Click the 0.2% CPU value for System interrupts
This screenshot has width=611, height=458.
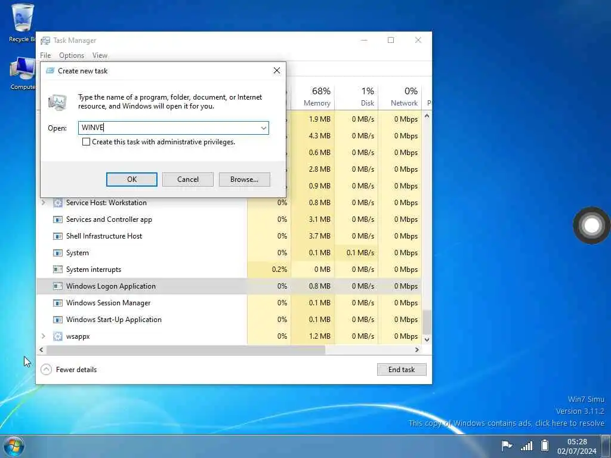[279, 270]
